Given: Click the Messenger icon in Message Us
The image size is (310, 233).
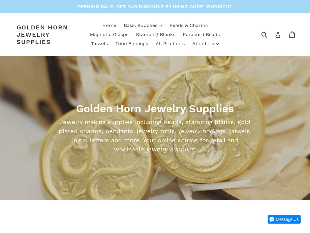Looking at the screenshot, I should 272,219.
